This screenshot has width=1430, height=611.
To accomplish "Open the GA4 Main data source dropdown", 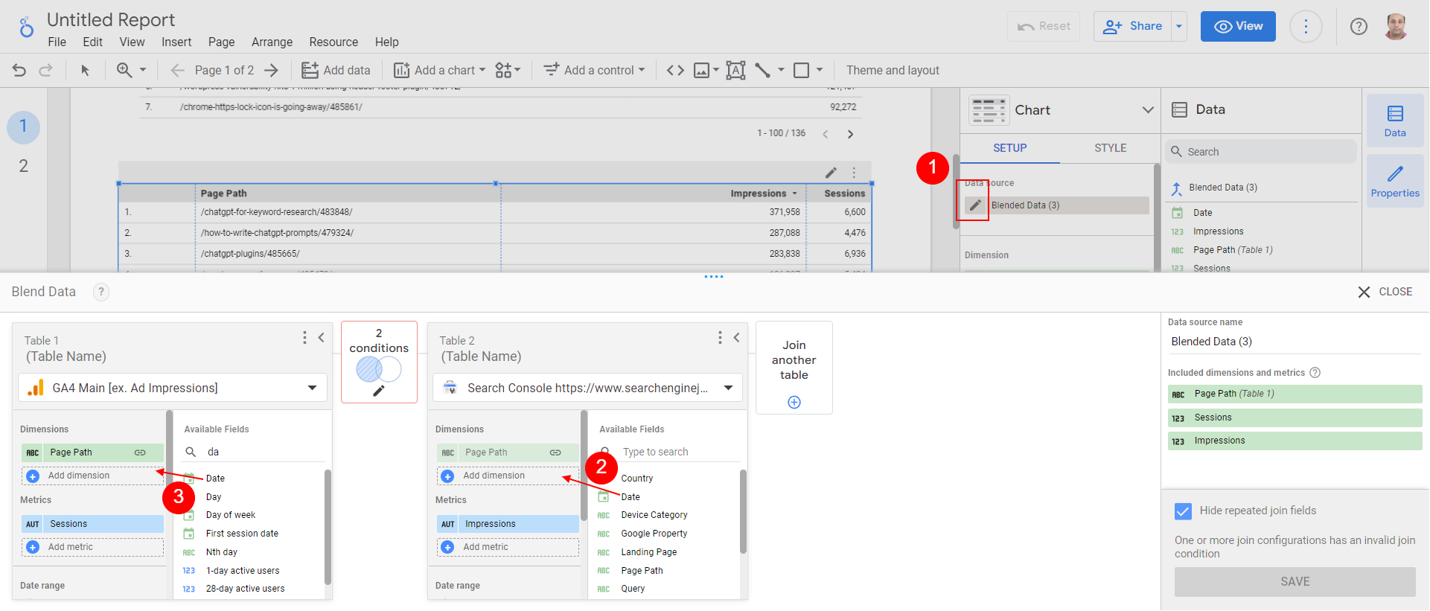I will click(312, 388).
